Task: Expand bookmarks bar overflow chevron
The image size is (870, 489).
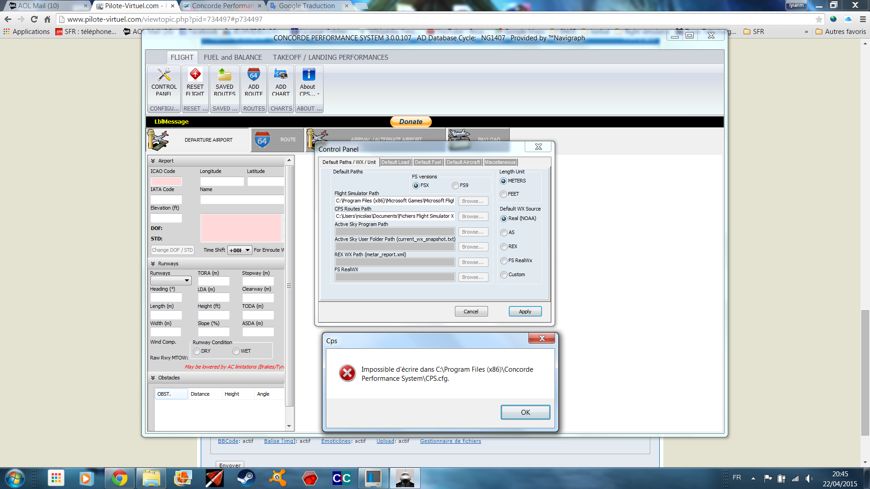Action: tap(806, 32)
